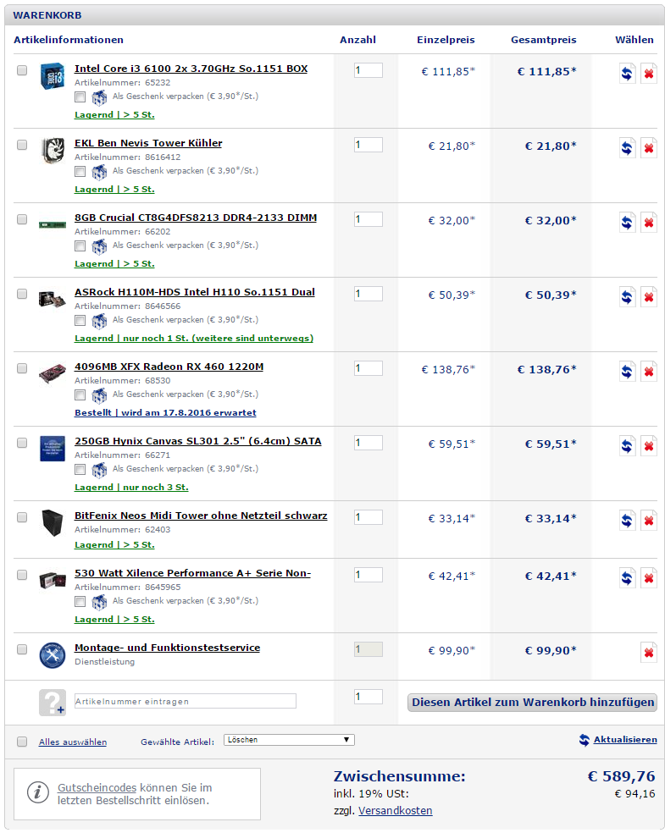The width and height of the screenshot is (665, 833).
Task: Refresh the XFX Radeon RX 460 row
Action: coord(627,371)
